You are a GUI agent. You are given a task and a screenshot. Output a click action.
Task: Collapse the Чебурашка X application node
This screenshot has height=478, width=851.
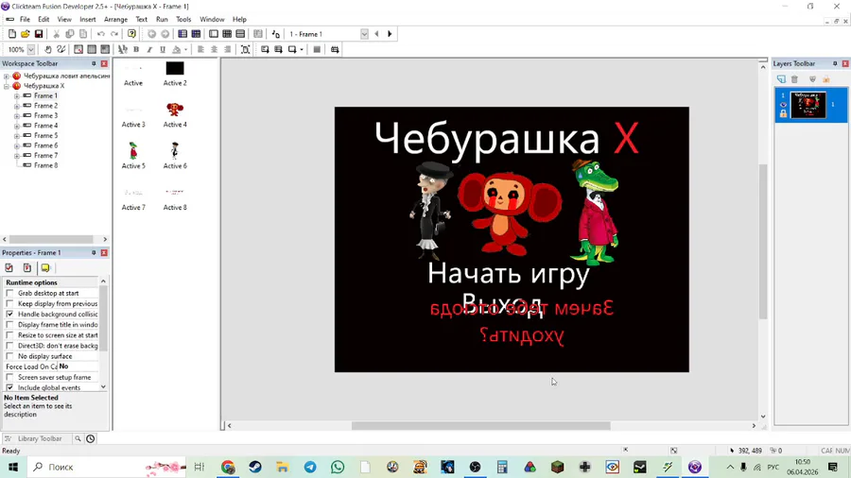(7, 86)
